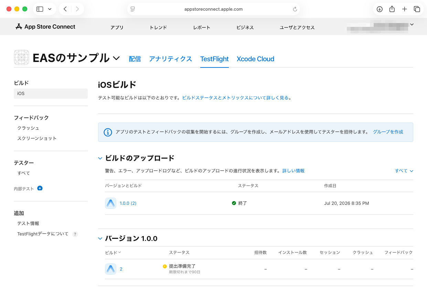The height and width of the screenshot is (306, 427).
Task: Click the 提出準備完了 status text
Action: coord(182,266)
